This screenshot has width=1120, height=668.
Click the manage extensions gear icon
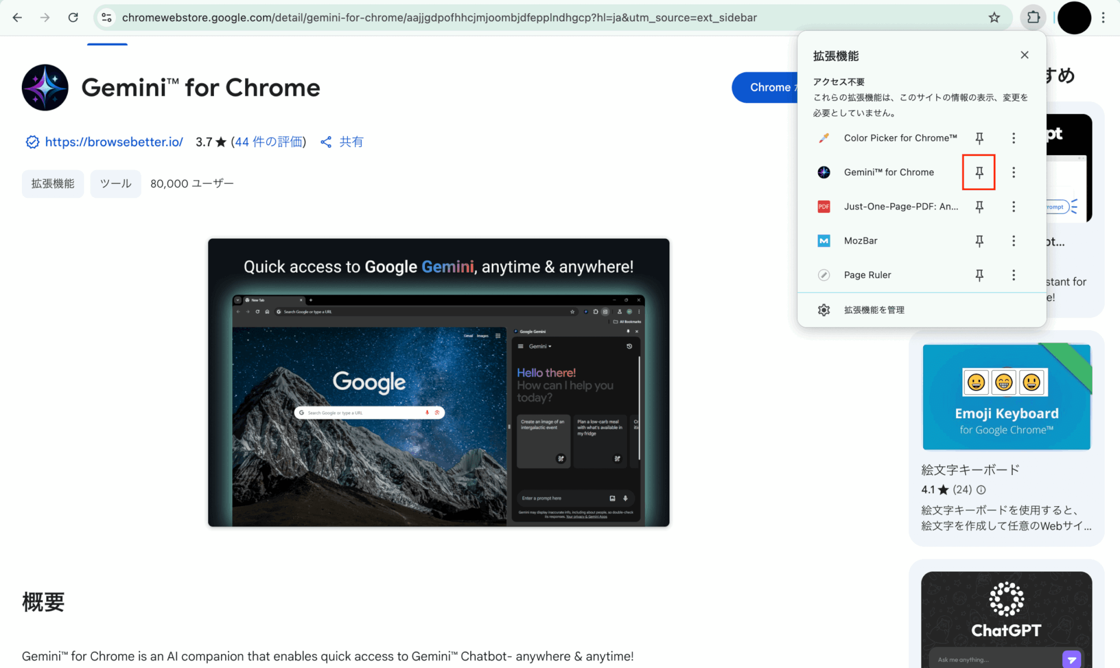[x=824, y=310]
